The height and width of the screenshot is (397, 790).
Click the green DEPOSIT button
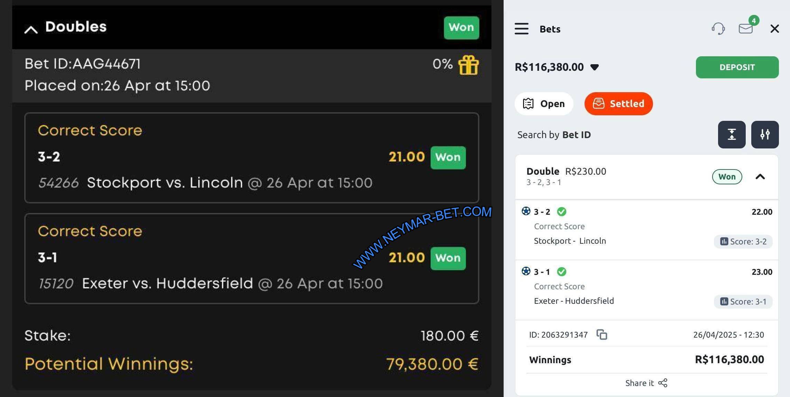[737, 67]
